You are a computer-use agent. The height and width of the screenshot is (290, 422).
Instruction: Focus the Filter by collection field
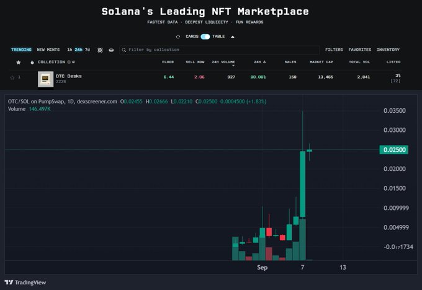point(219,50)
